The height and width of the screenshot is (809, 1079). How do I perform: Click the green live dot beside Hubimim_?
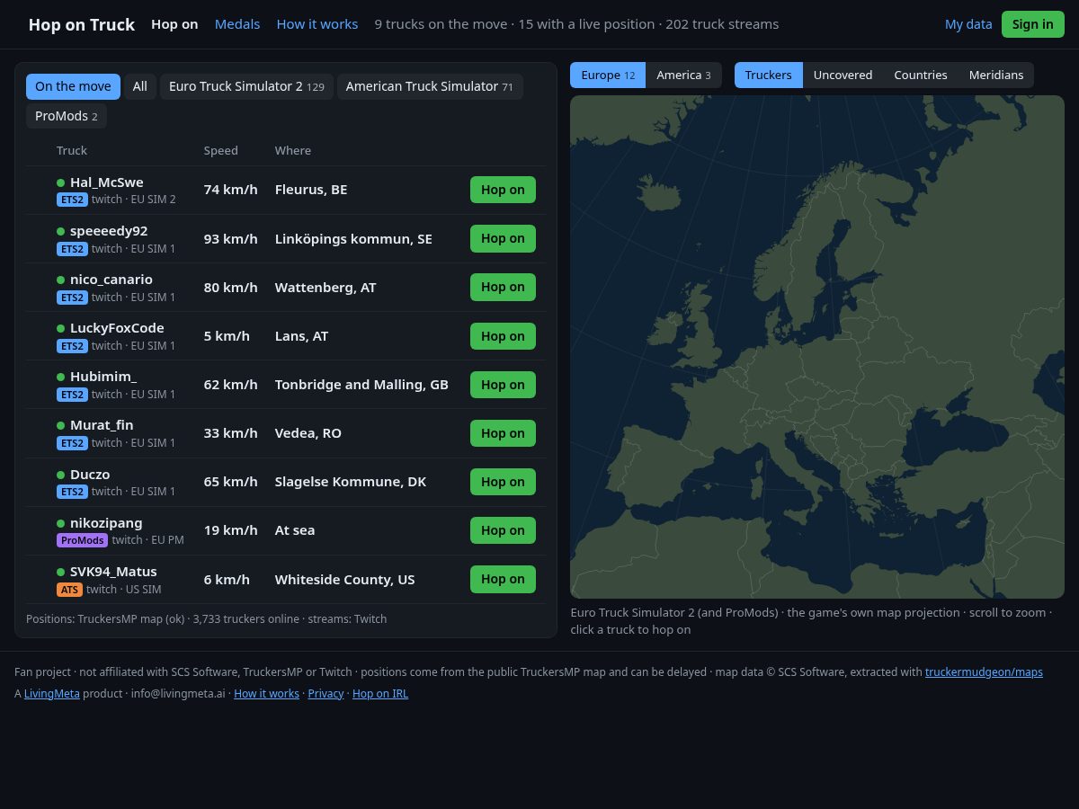pos(61,377)
